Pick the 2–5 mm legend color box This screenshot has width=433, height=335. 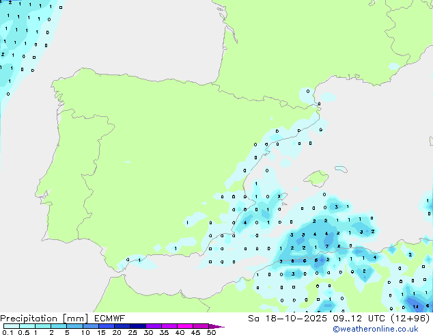pos(59,326)
